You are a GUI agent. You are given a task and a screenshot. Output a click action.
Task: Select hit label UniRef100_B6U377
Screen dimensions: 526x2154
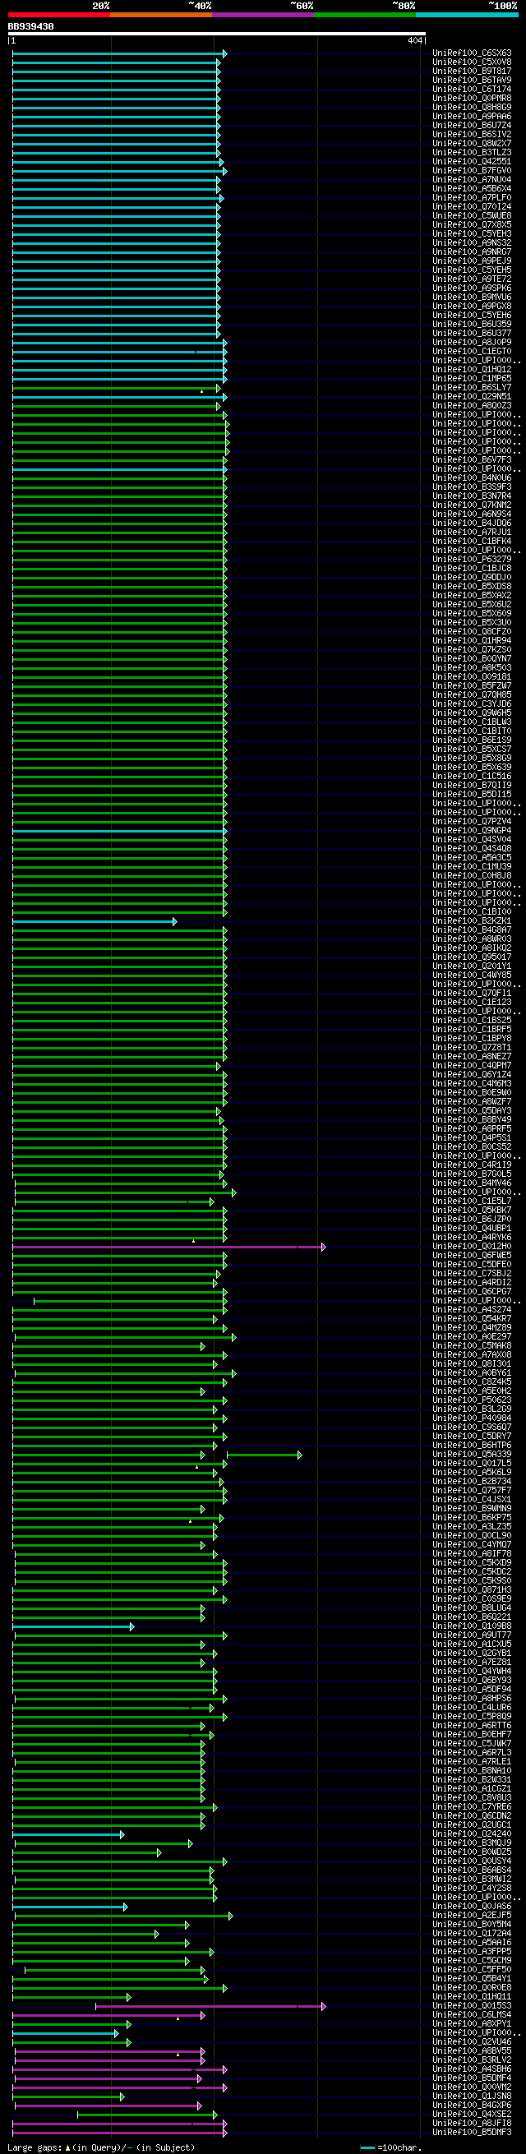coord(472,334)
